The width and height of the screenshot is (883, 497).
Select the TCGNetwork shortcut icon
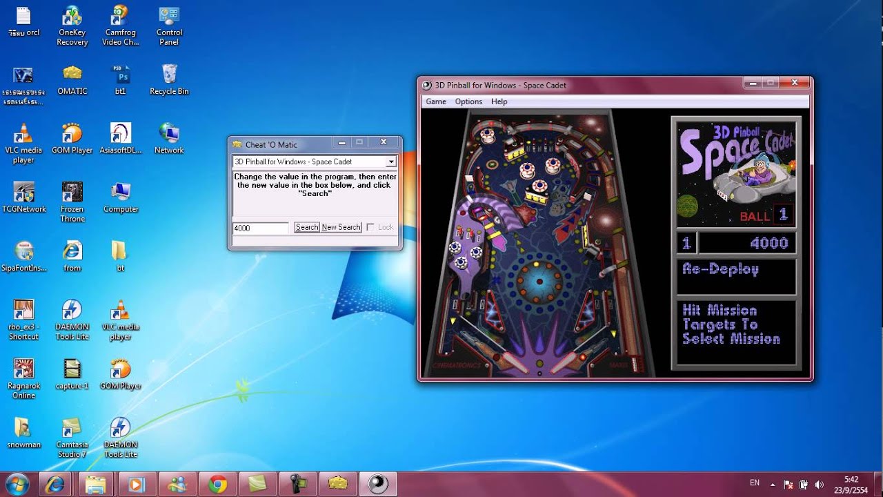(x=24, y=197)
